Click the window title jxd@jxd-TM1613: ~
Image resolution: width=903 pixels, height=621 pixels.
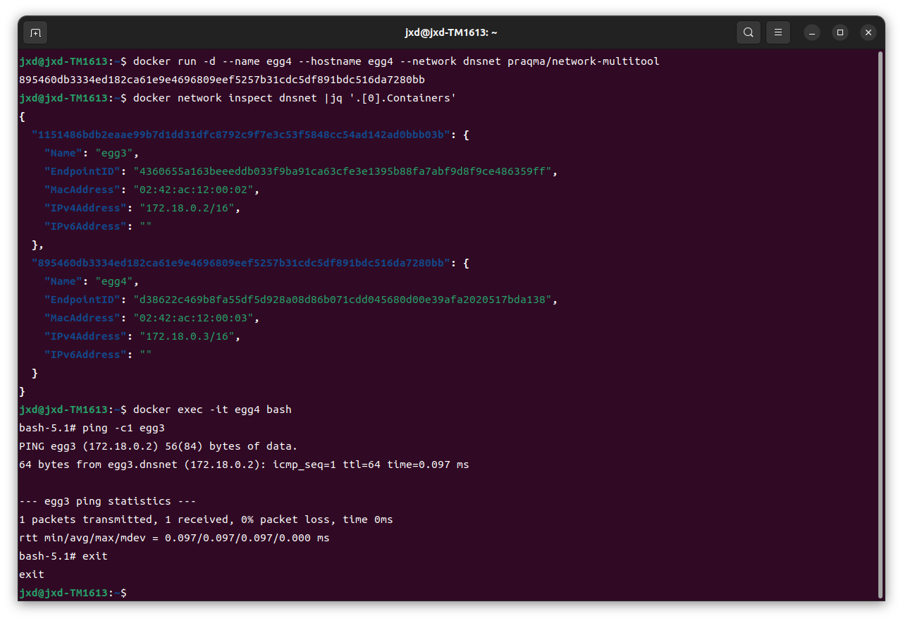(x=451, y=32)
